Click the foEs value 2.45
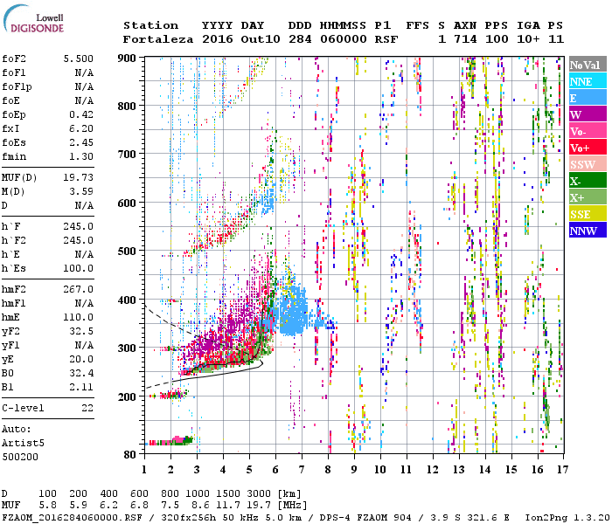 81,142
